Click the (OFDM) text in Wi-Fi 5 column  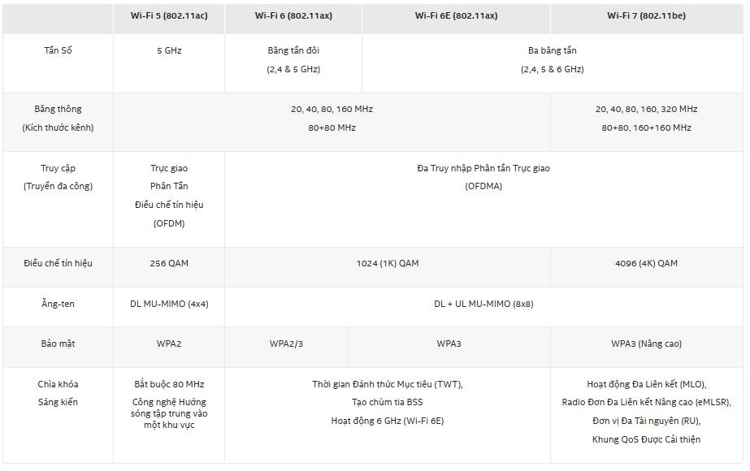169,224
